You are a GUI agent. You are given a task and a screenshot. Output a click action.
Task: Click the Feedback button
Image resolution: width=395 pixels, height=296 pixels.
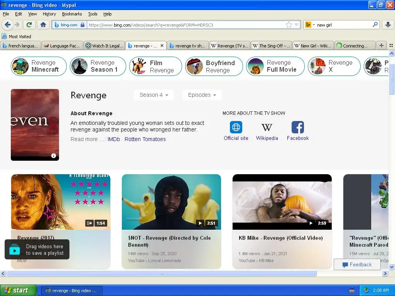click(357, 264)
